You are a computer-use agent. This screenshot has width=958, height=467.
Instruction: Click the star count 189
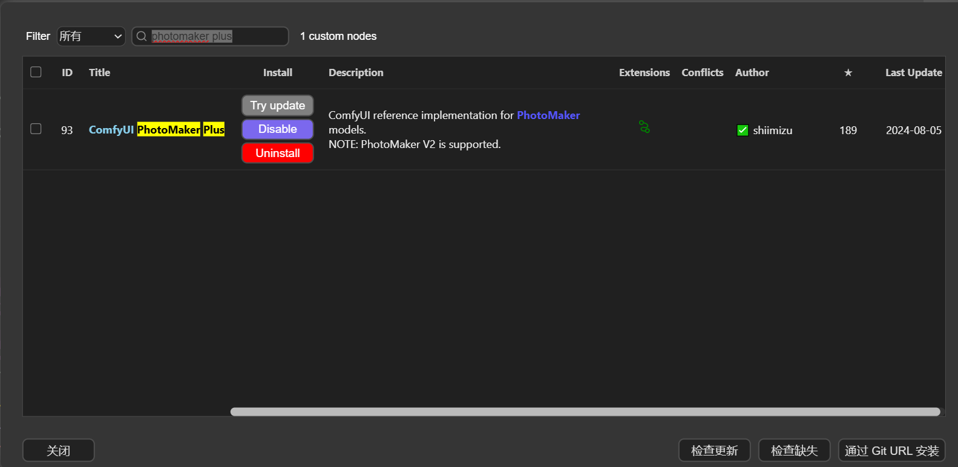848,130
